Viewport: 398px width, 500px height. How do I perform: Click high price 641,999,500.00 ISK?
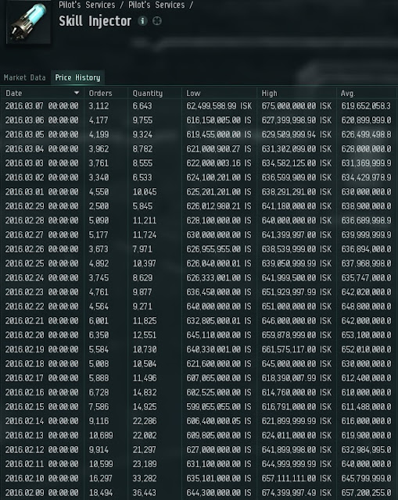(296, 278)
